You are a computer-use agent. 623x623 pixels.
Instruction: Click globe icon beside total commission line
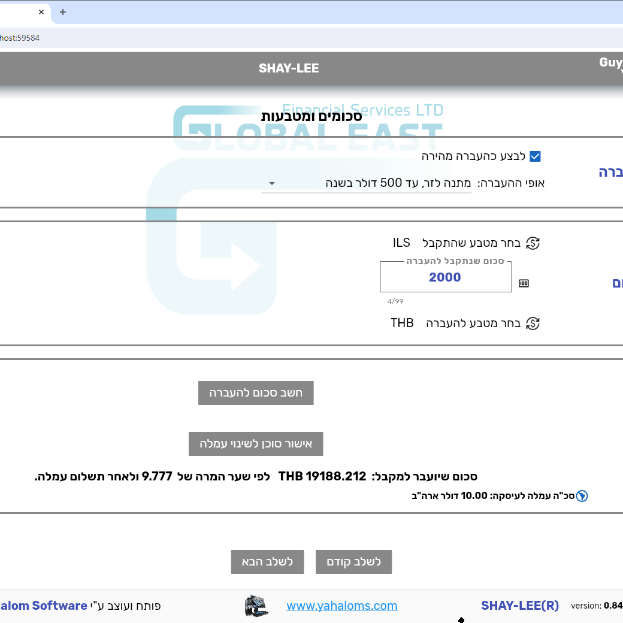[582, 496]
